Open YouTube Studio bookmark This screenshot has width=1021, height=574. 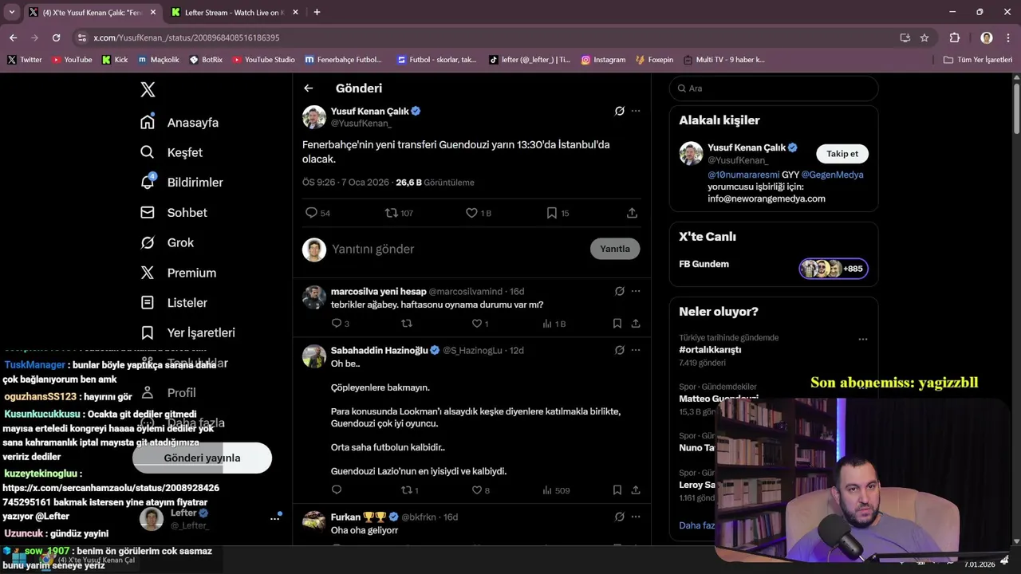click(x=263, y=60)
